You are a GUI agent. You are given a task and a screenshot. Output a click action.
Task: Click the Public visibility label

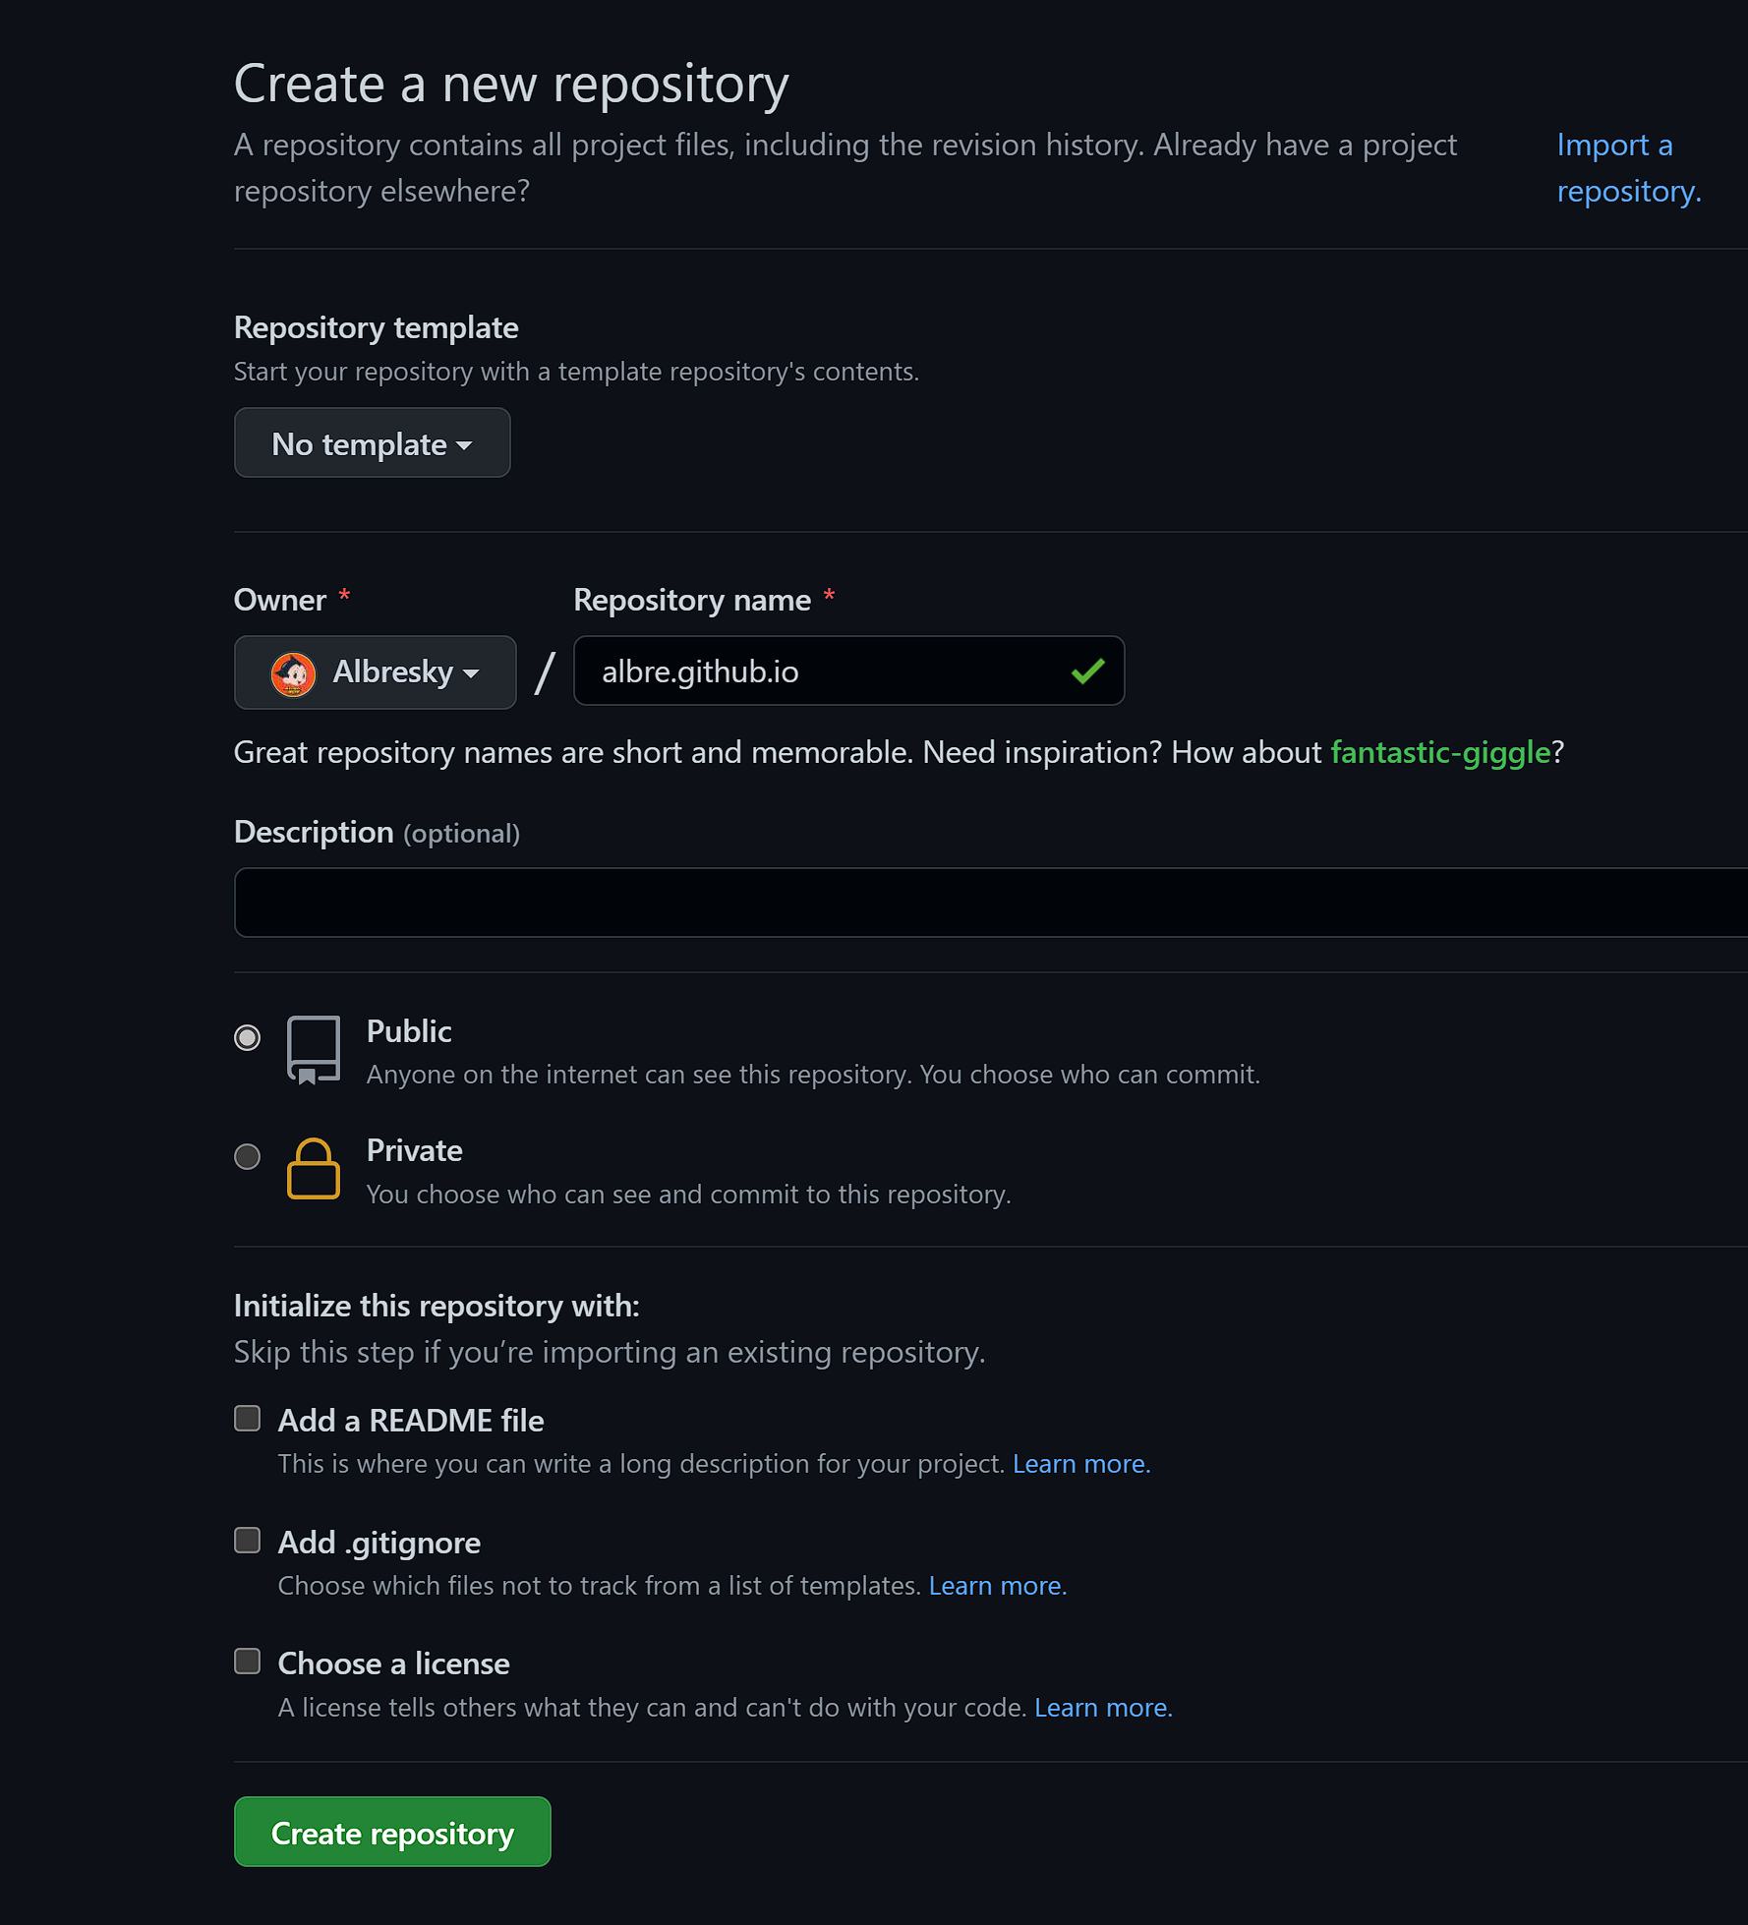click(409, 1031)
